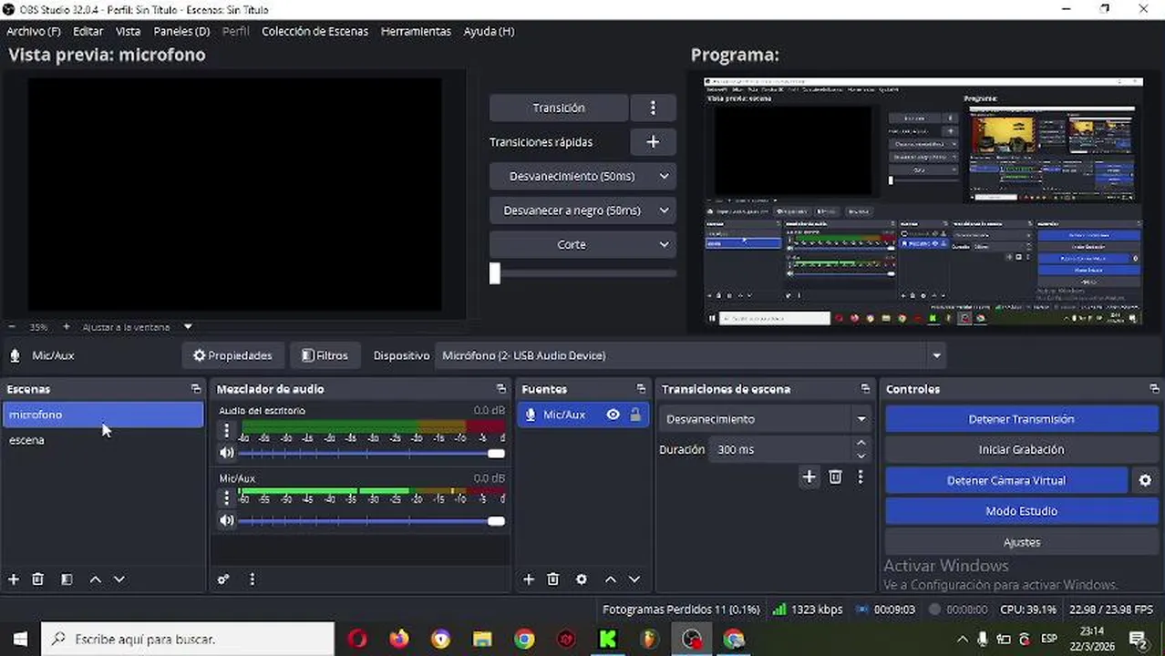Viewport: 1165px width, 656px height.
Task: Open Ajustes in Controles
Action: point(1021,542)
